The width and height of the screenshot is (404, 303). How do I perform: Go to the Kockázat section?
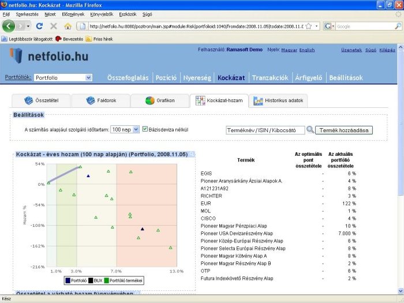coord(231,77)
